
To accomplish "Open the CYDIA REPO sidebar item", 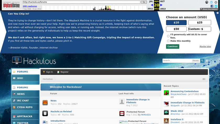I will 25,107.
